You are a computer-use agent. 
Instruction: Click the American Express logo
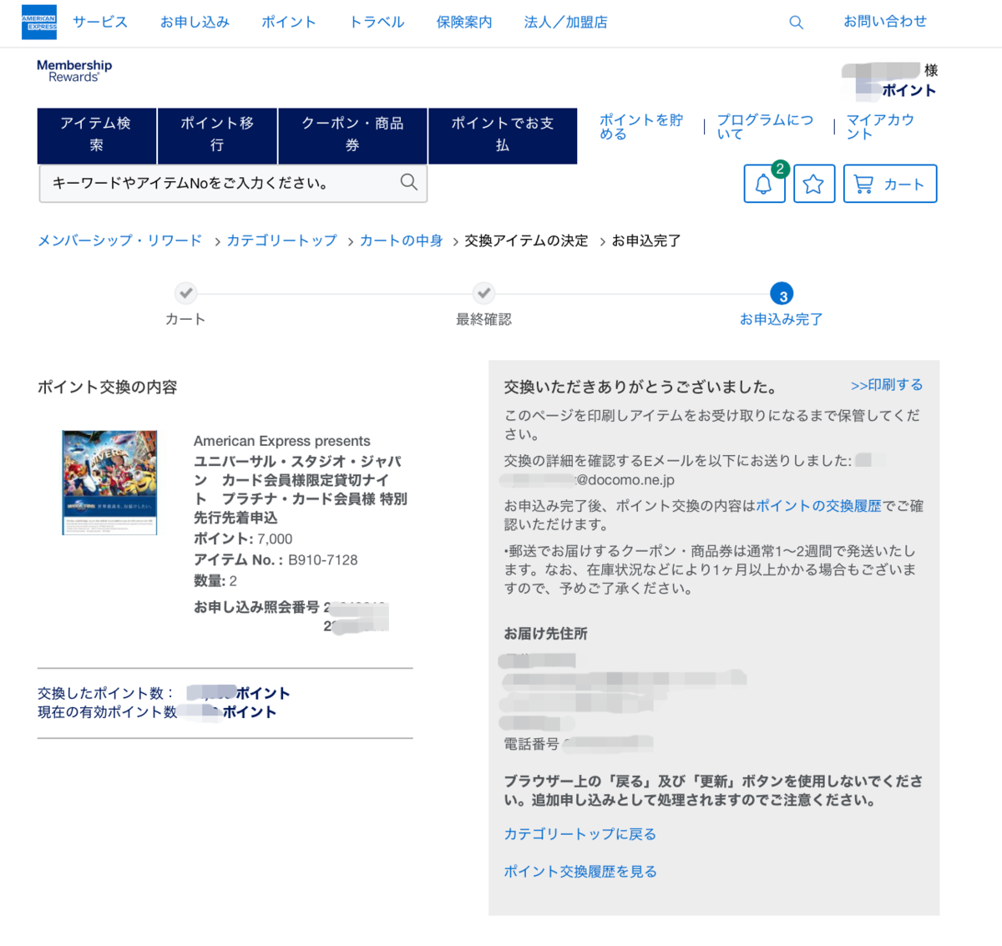pos(39,22)
